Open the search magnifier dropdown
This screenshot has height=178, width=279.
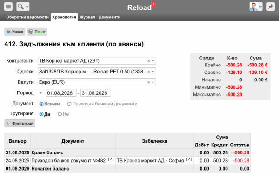coord(23,7)
